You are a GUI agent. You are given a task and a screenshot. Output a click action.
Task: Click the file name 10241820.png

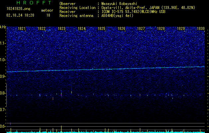click(x=18, y=9)
